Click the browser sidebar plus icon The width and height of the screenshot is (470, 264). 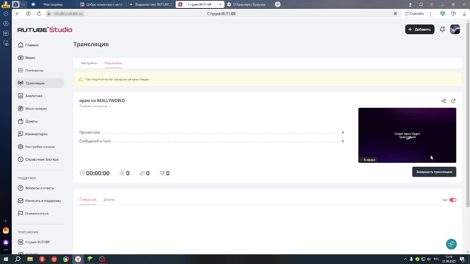[x=6, y=221]
